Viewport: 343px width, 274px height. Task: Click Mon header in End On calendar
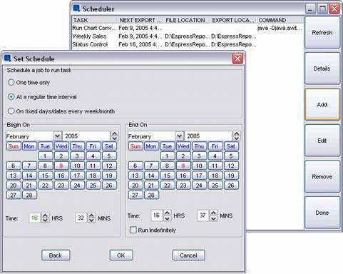(151, 146)
